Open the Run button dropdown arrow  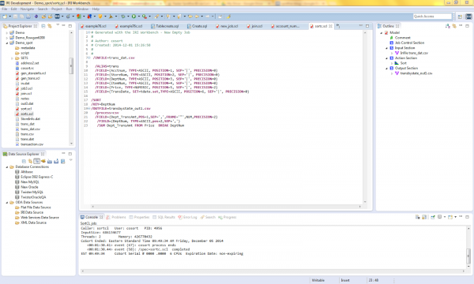click(x=139, y=17)
